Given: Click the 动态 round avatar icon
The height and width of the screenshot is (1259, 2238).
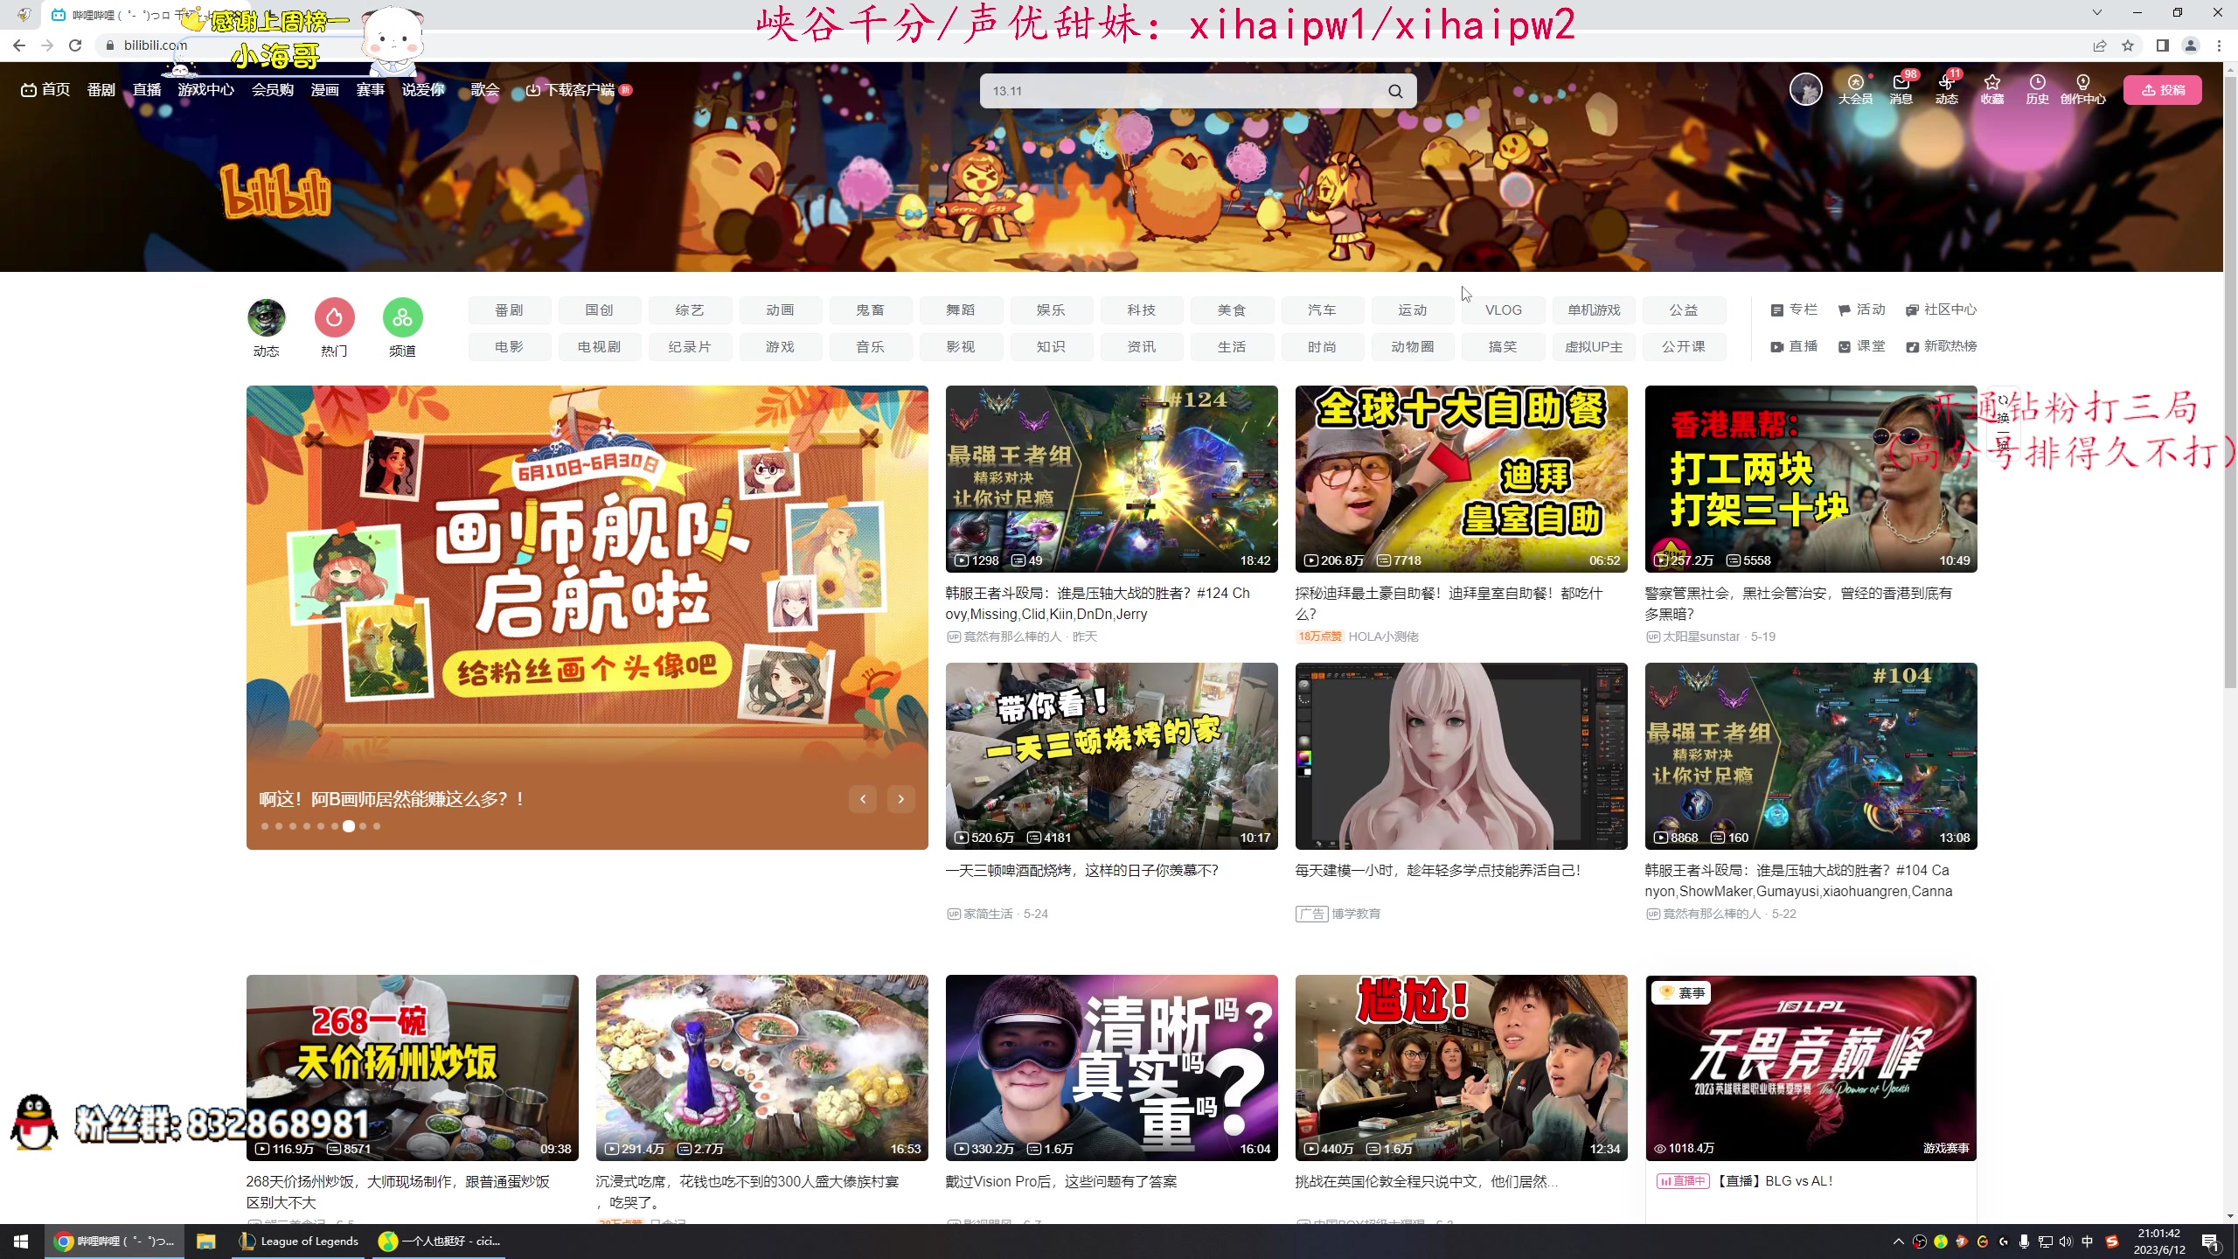Looking at the screenshot, I should [x=267, y=317].
